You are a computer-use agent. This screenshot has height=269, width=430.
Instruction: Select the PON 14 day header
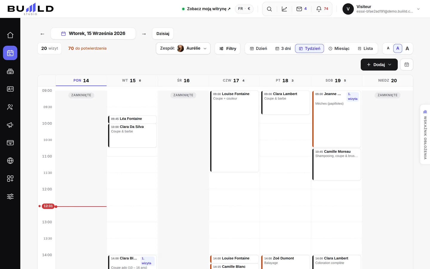81,81
